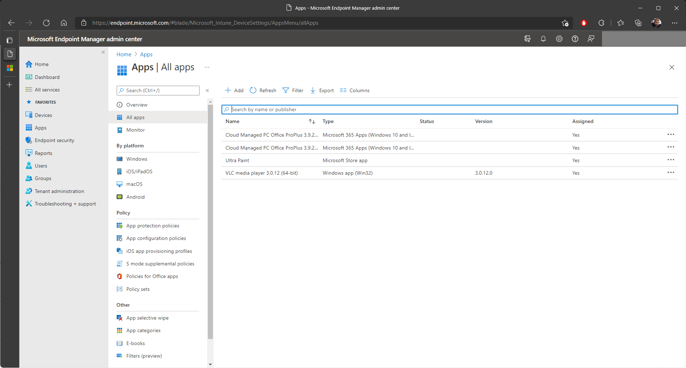Image resolution: width=686 pixels, height=368 pixels.
Task: Click the browser address bar URL
Action: pos(205,23)
